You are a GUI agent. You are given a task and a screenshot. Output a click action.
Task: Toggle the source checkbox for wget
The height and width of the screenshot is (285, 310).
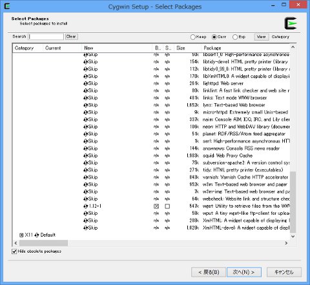click(167, 206)
